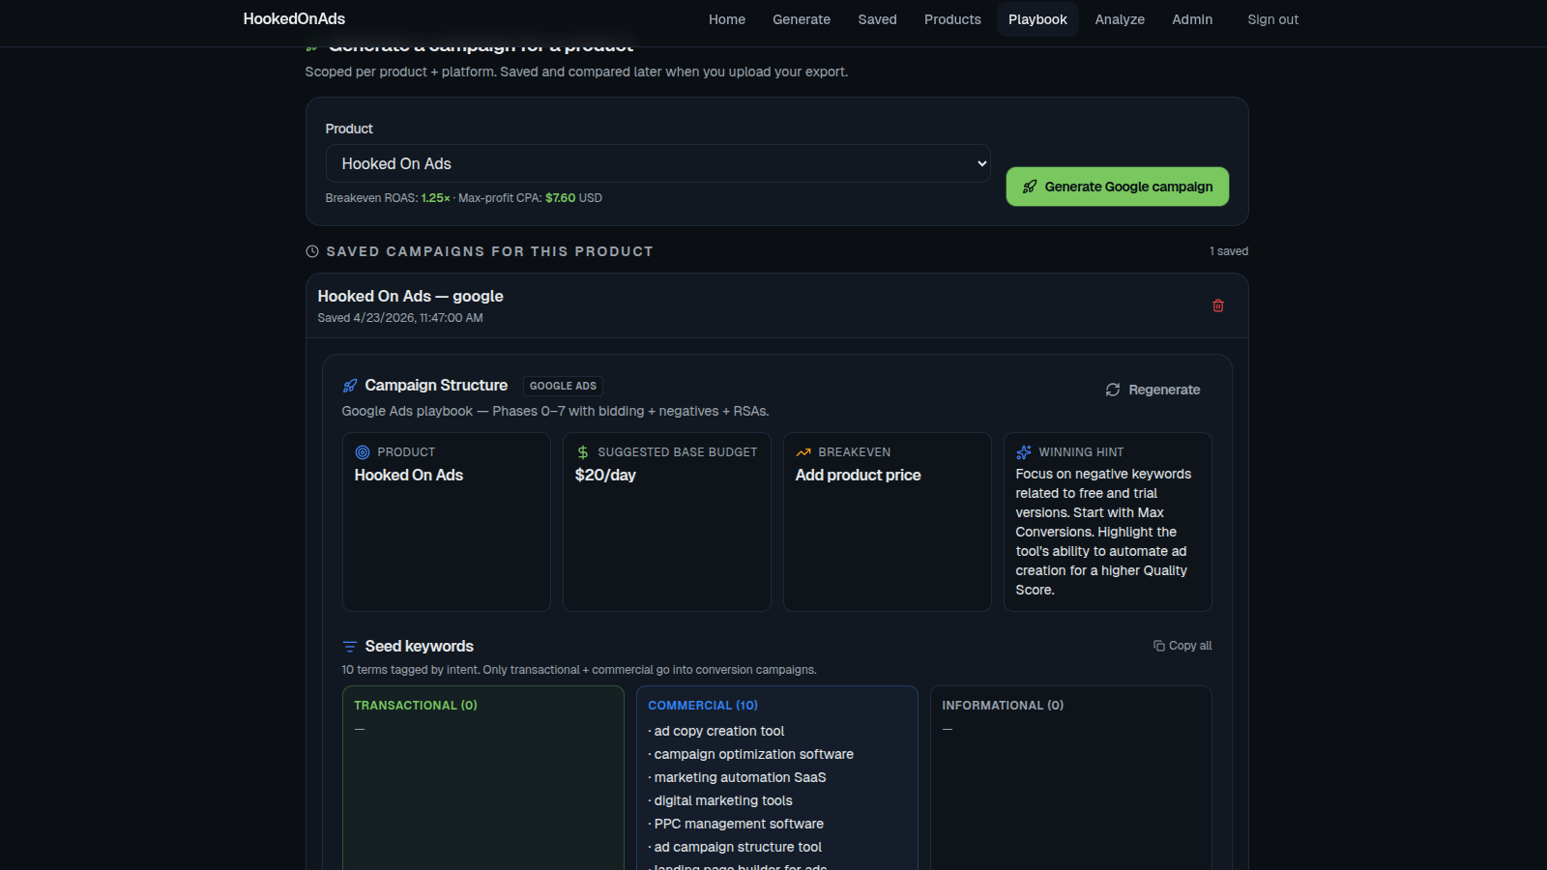Screen dimensions: 1547x870
Task: Open the Admin page
Action: pos(1192,19)
